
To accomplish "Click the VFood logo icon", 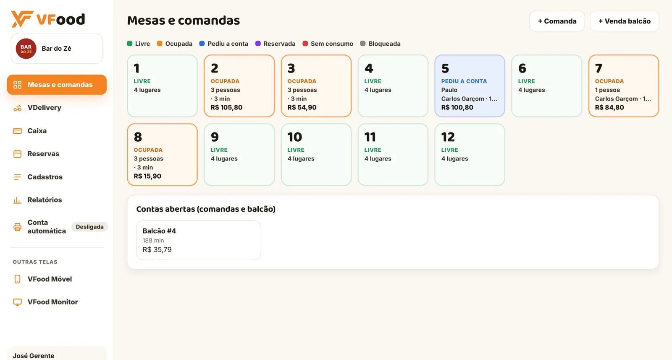I will (x=22, y=19).
